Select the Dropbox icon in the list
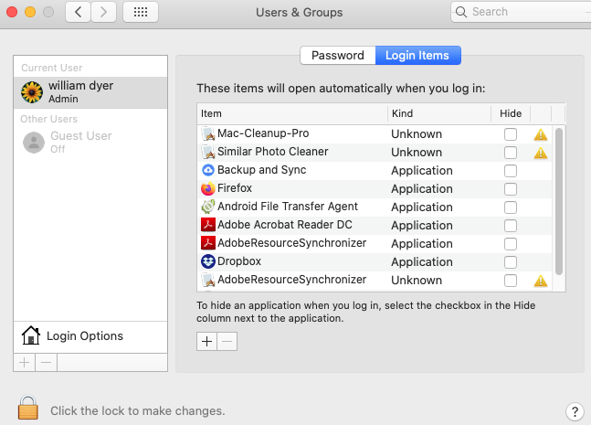This screenshot has height=425, width=591. click(x=208, y=261)
